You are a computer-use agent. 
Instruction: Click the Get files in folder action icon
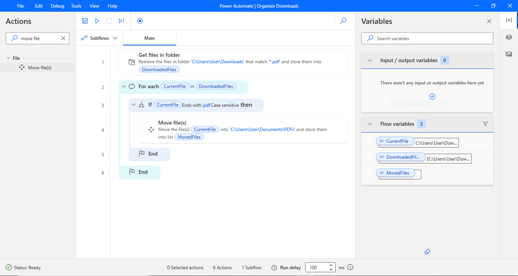point(132,62)
